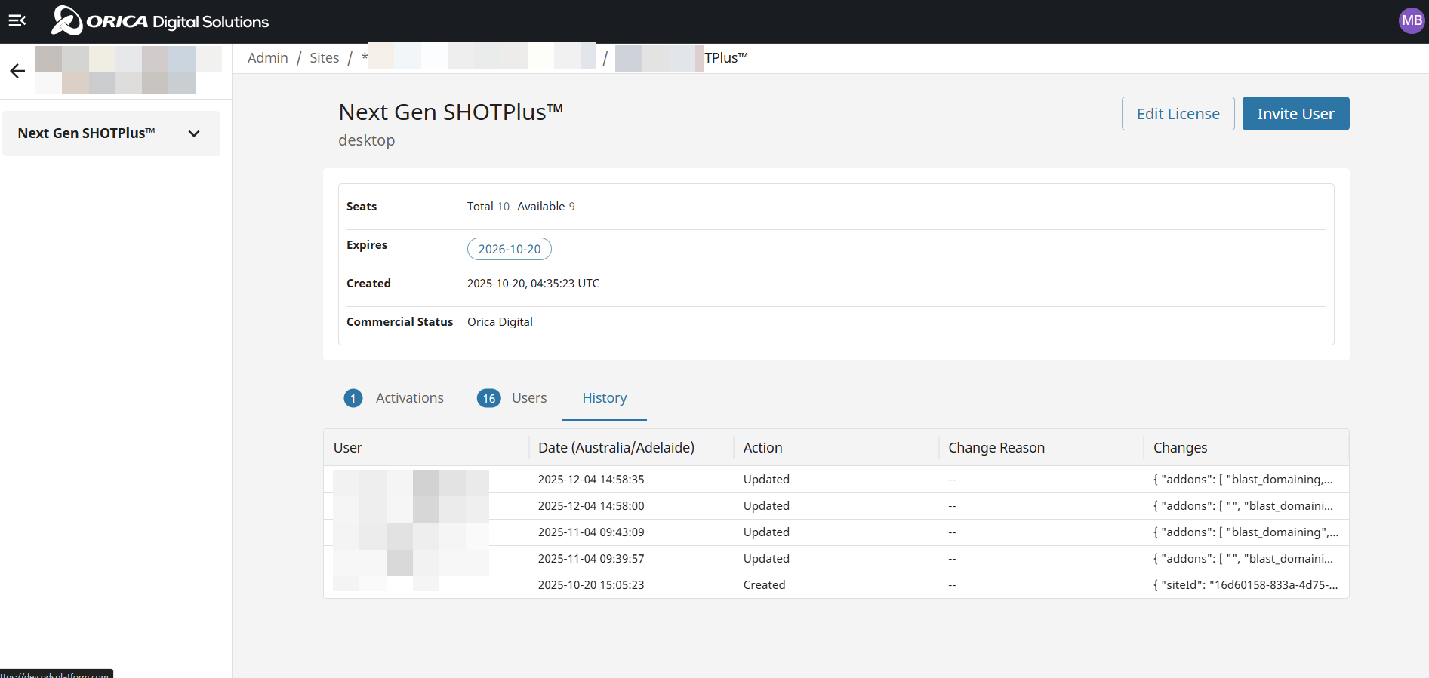Open changes for the 09:39:57 row
This screenshot has height=678, width=1429.
(1243, 559)
